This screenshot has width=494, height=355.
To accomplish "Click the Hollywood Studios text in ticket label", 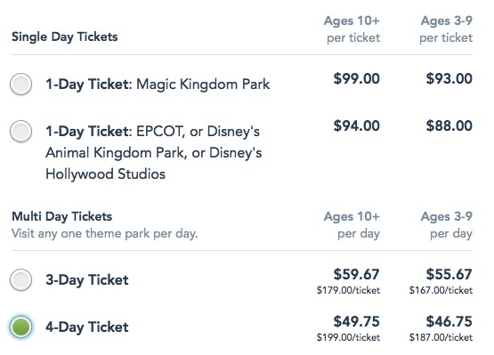I will [106, 173].
